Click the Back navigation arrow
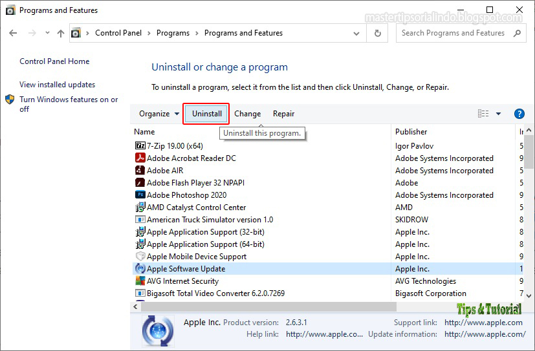Image resolution: width=535 pixels, height=351 pixels. tap(13, 33)
